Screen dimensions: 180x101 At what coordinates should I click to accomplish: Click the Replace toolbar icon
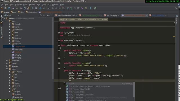click(36, 8)
